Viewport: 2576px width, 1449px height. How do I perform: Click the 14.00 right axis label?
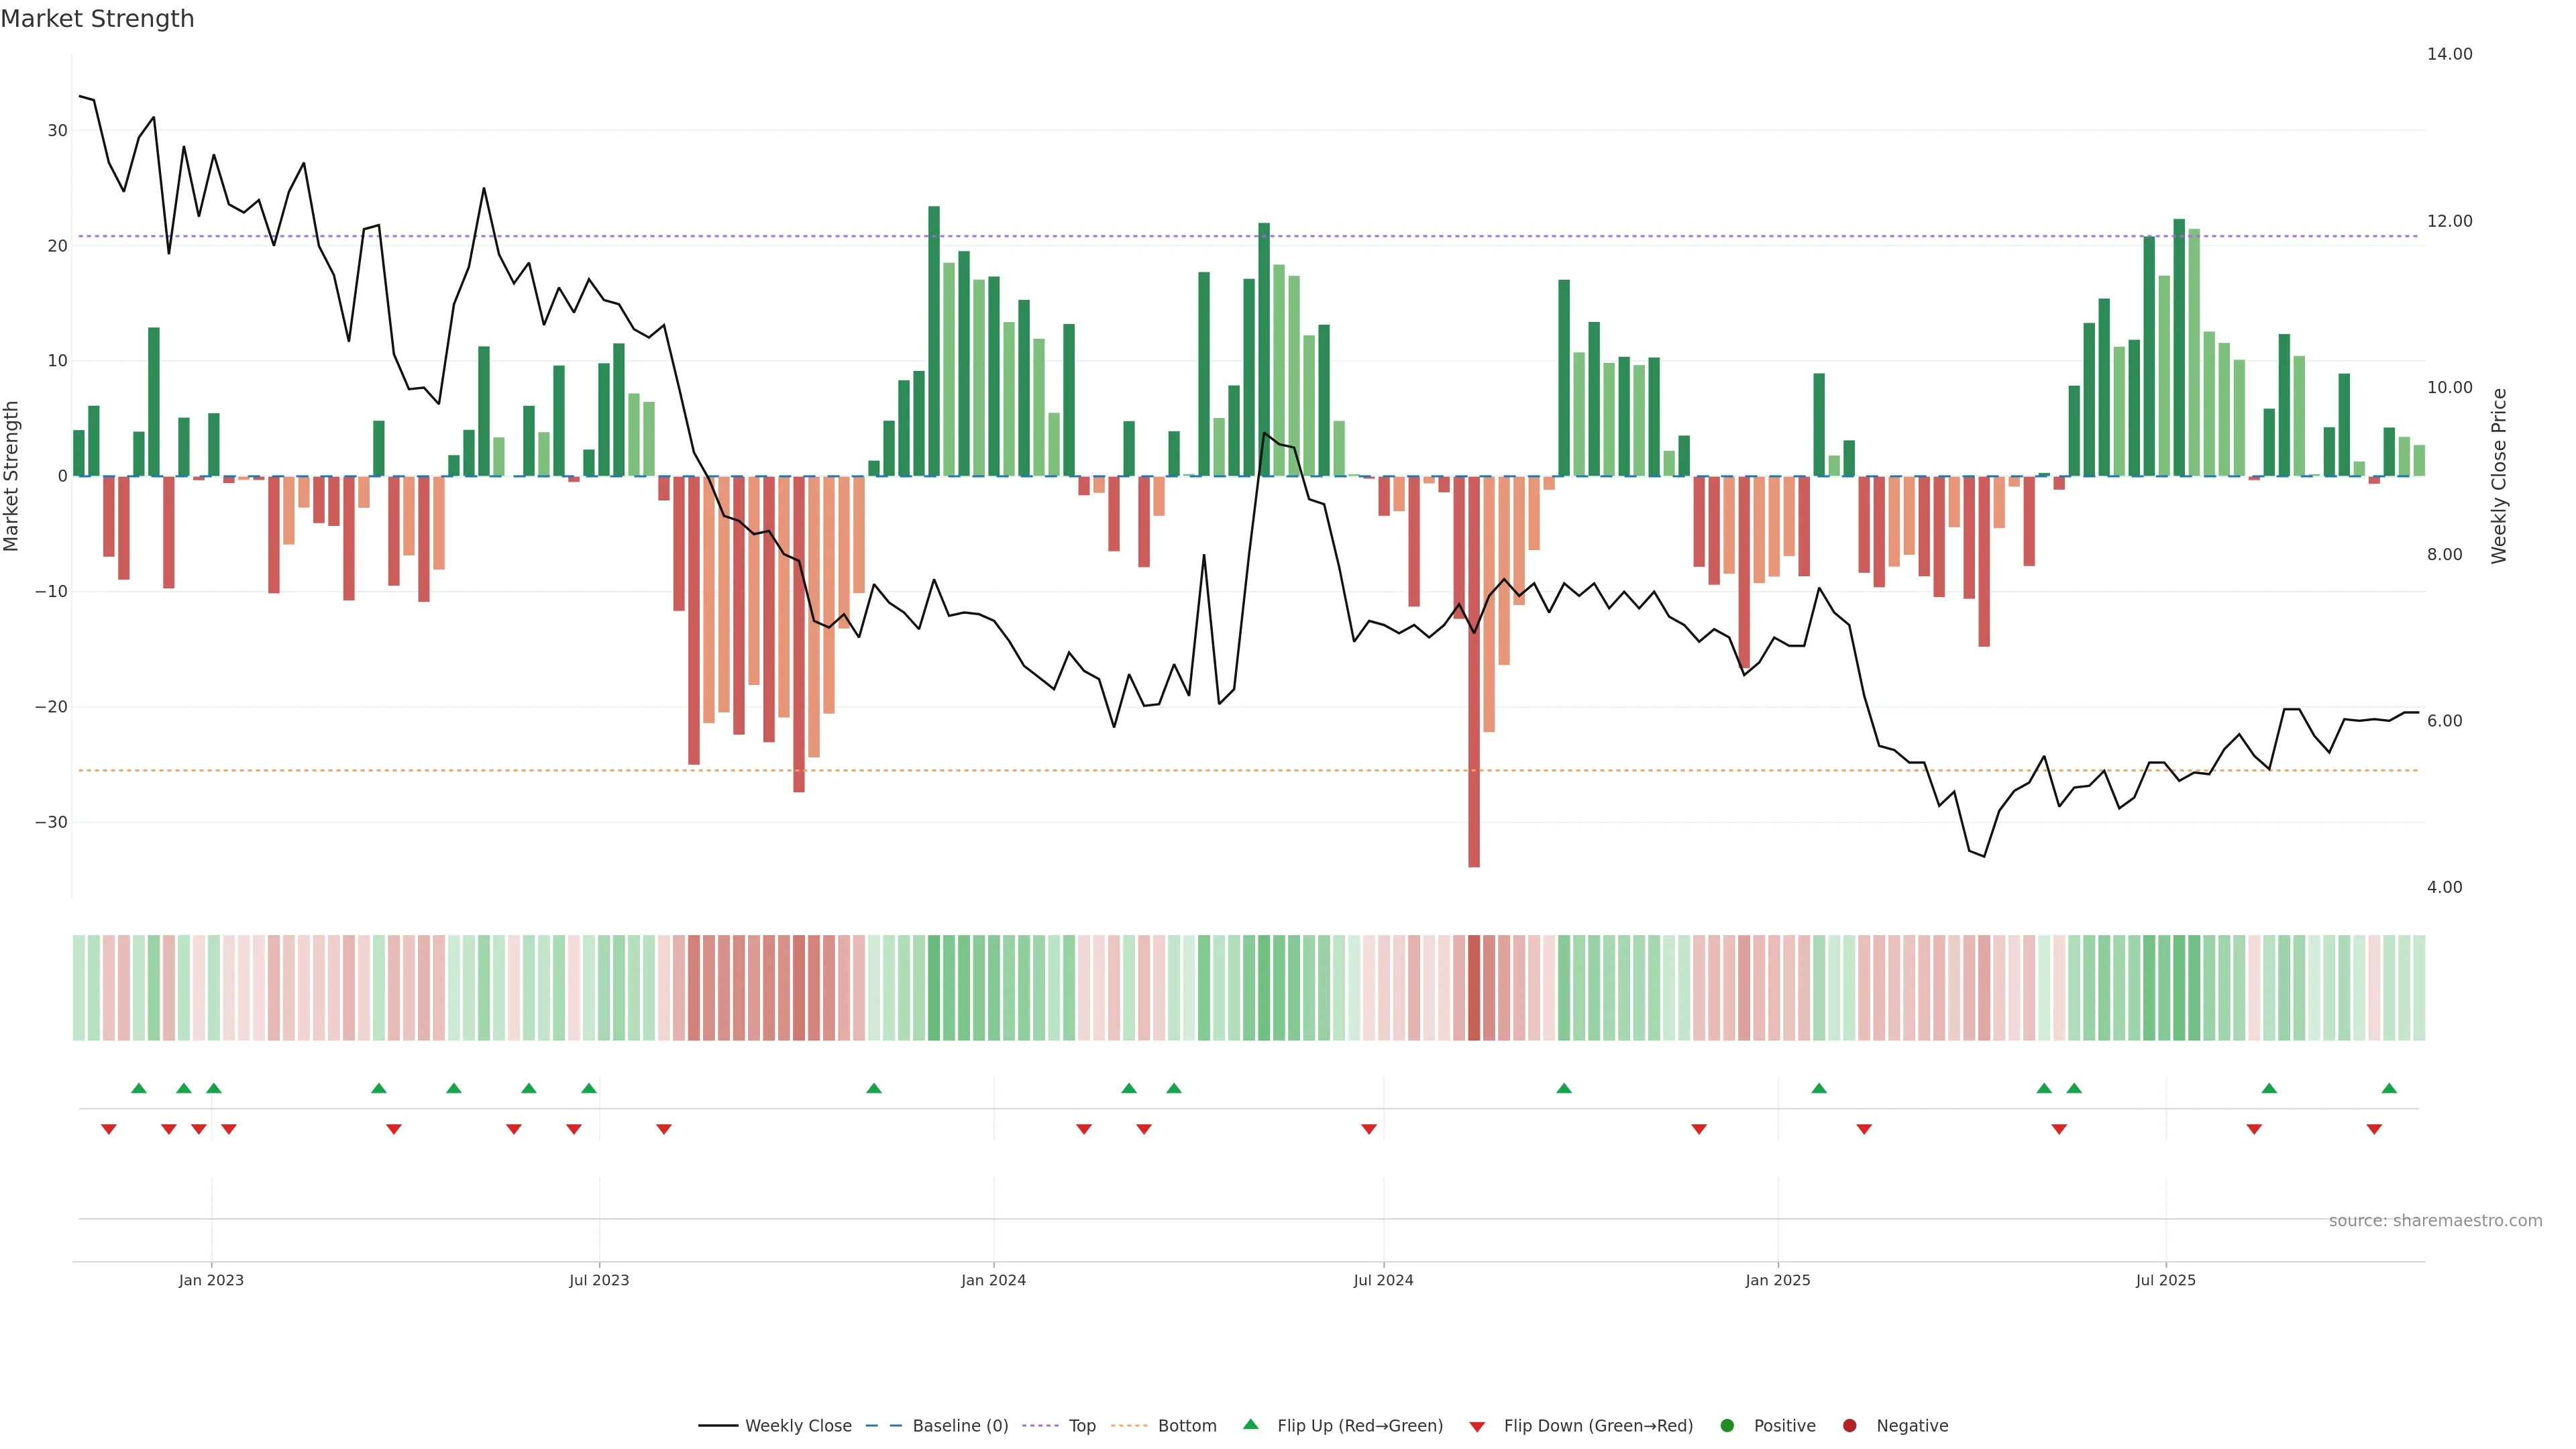coord(2449,54)
